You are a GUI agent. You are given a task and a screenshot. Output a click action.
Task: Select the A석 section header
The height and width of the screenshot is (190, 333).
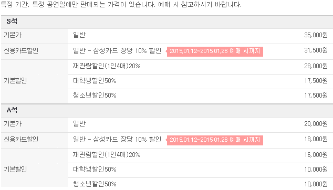[167, 111]
